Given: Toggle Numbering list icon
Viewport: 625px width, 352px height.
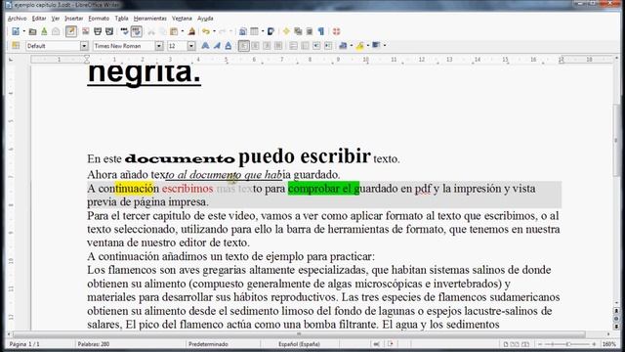Looking at the screenshot, I should coord(293,46).
